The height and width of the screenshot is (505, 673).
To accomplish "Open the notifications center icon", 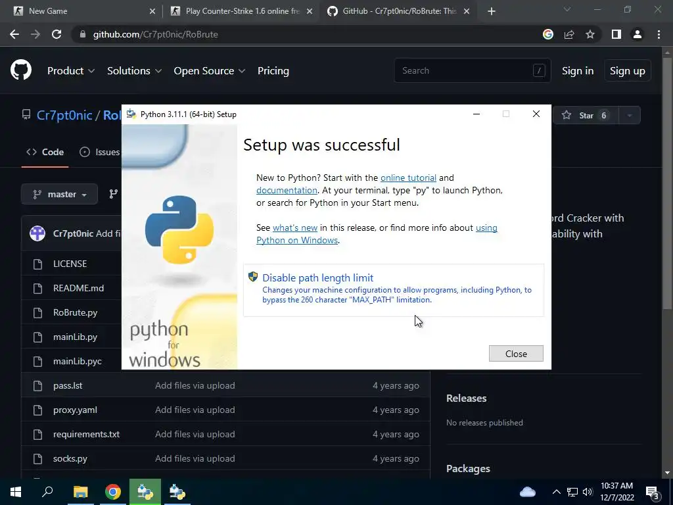I will click(652, 493).
